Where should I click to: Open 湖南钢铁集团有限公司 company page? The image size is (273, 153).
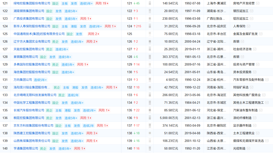[x=29, y=11]
